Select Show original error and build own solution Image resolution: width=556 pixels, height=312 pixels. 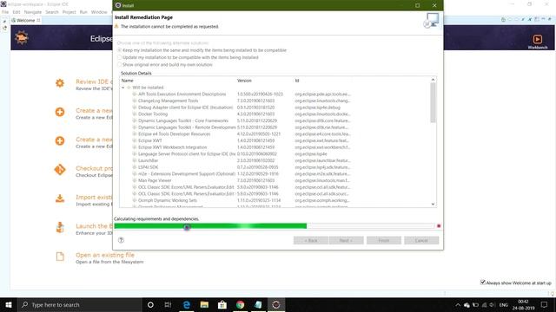click(120, 65)
